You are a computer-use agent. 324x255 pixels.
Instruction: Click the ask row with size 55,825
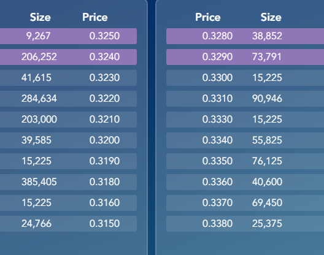pos(245,140)
